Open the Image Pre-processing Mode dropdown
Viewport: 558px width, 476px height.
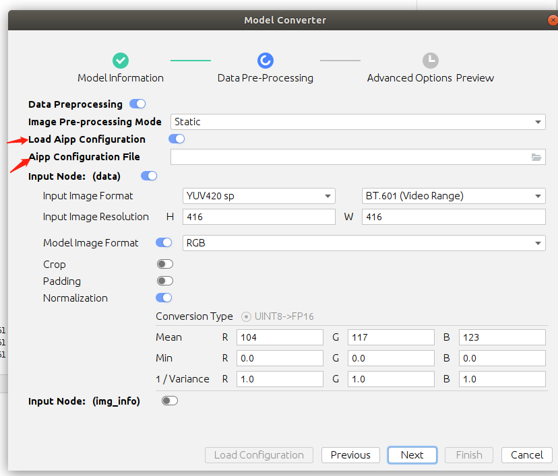pyautogui.click(x=357, y=122)
